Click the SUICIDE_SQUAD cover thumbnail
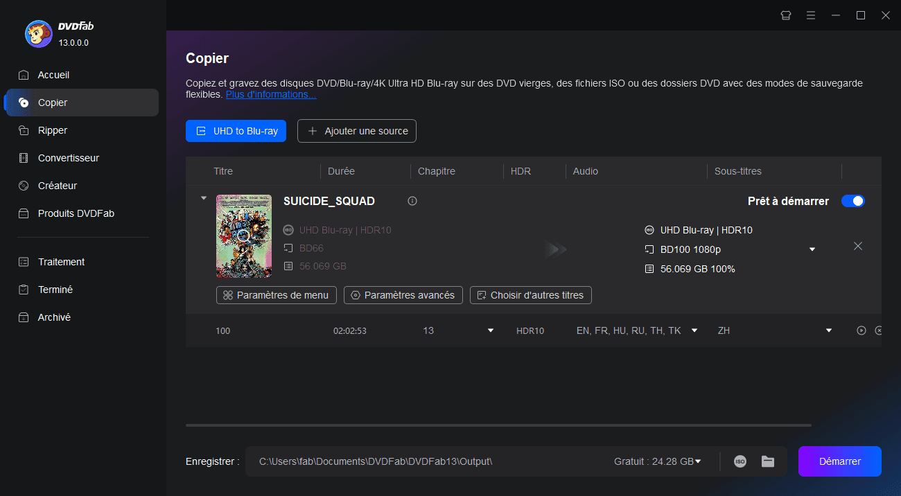The width and height of the screenshot is (901, 496). click(x=243, y=236)
